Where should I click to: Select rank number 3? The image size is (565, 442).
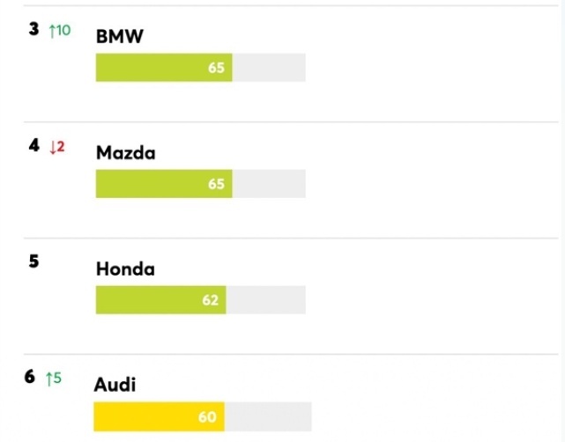click(33, 29)
